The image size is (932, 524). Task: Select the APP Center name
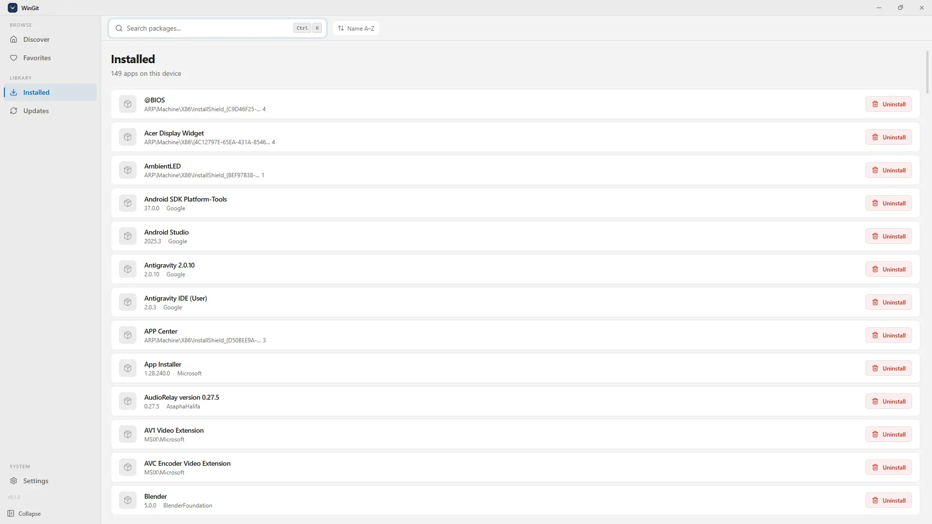tap(161, 331)
